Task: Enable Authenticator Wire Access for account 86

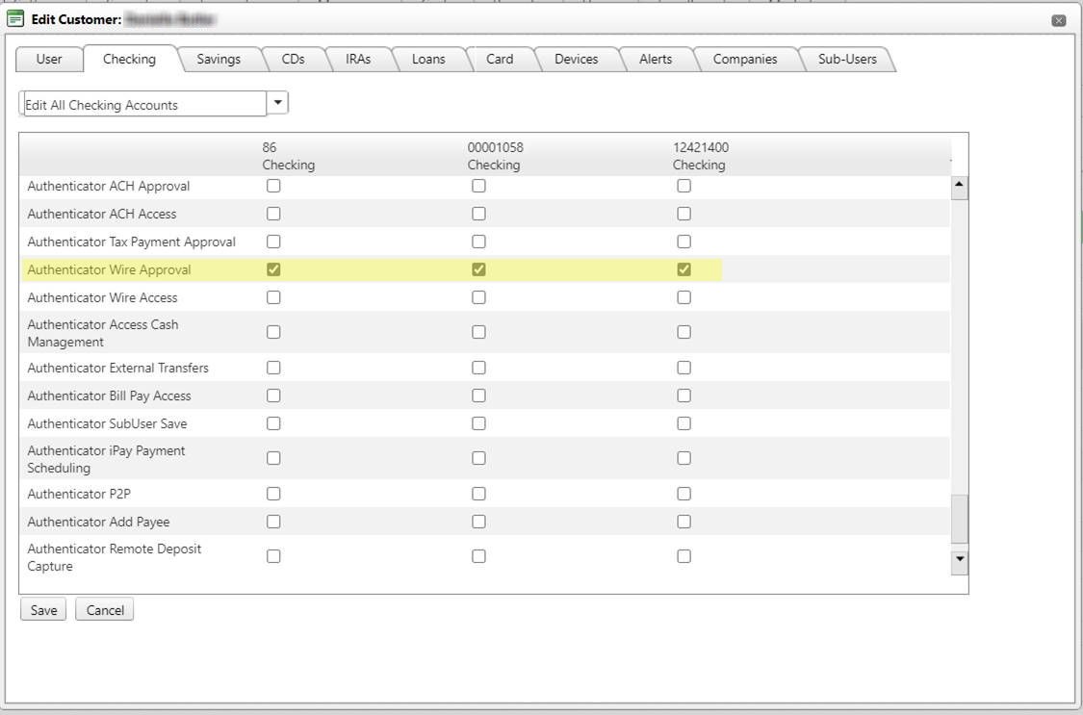Action: (273, 297)
